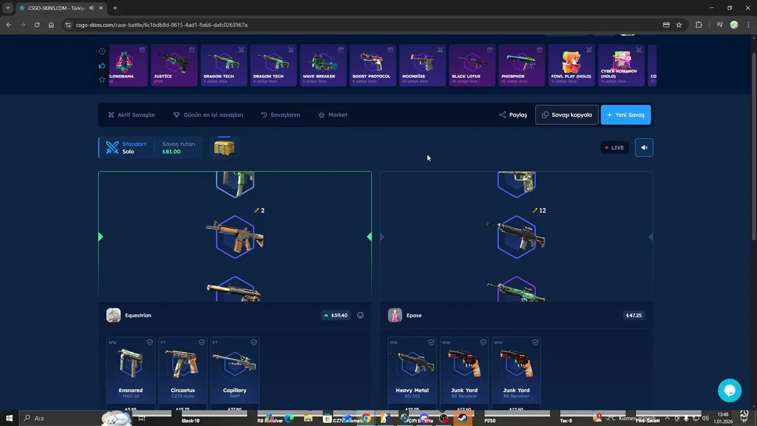The image size is (757, 426).
Task: Open the browser profile avatar
Action: [x=734, y=25]
